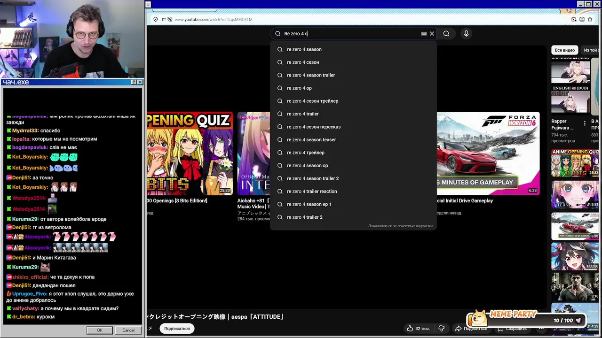
Task: Open the Forza Horizon 6 gameplay thumbnail
Action: pyautogui.click(x=488, y=153)
